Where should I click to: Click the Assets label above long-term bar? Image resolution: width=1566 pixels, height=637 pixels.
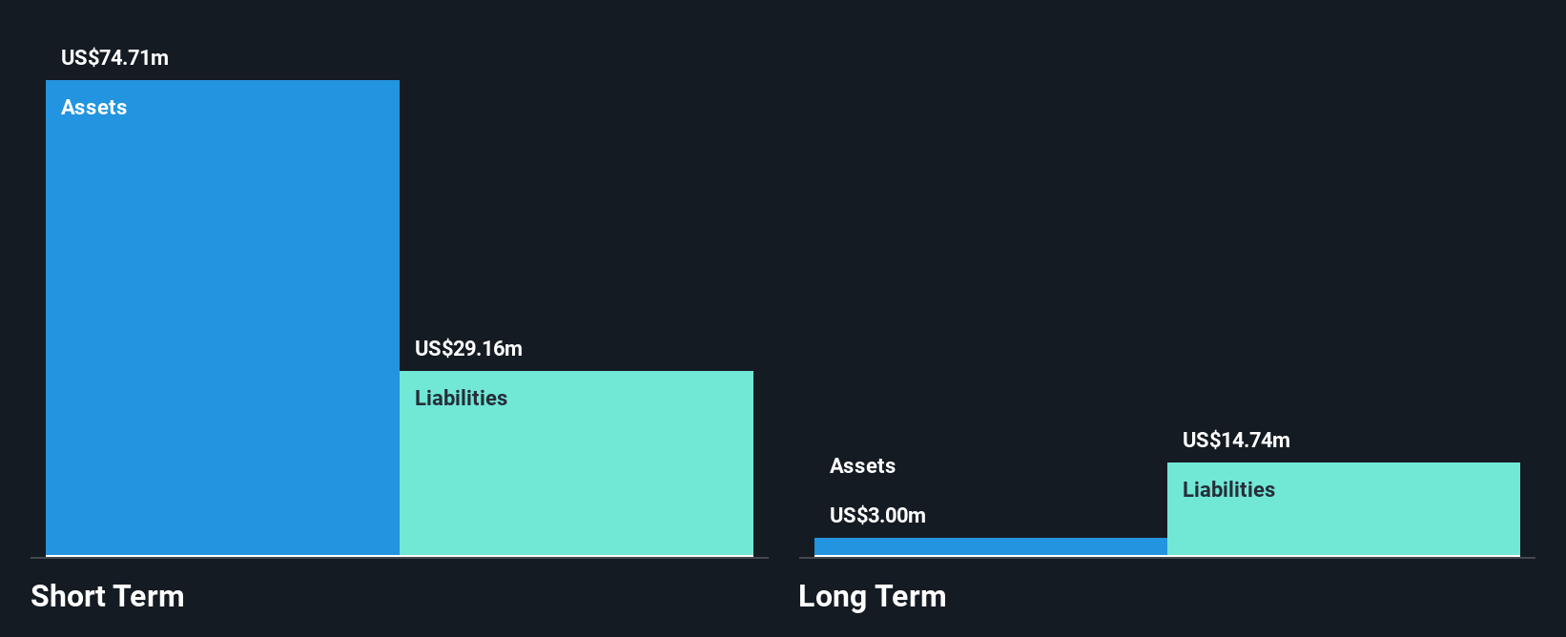point(862,465)
